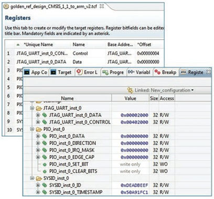
Task: Click the PIO_inst_0_CLEAR_BITS register icon
Action: pyautogui.click(x=45, y=171)
